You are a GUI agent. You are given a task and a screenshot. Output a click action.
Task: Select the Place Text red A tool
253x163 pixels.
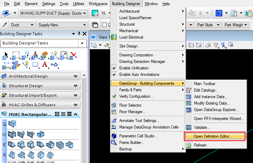(45, 65)
